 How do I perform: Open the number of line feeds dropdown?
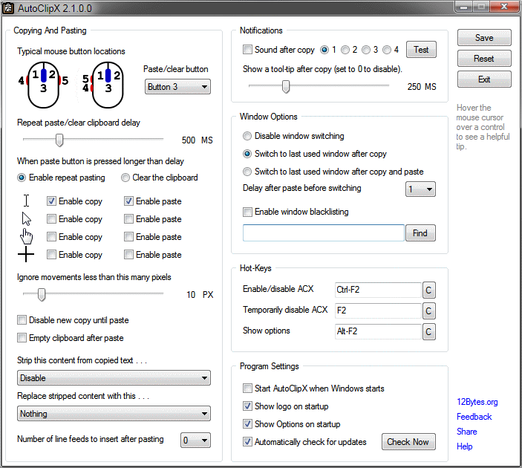[x=195, y=441]
